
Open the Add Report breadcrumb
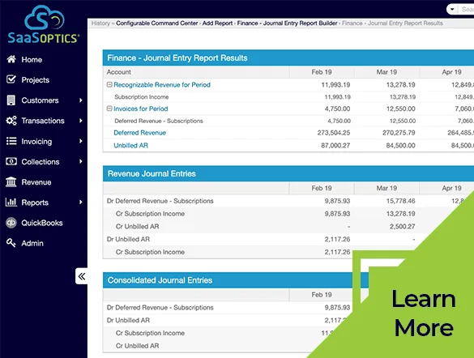pos(217,23)
